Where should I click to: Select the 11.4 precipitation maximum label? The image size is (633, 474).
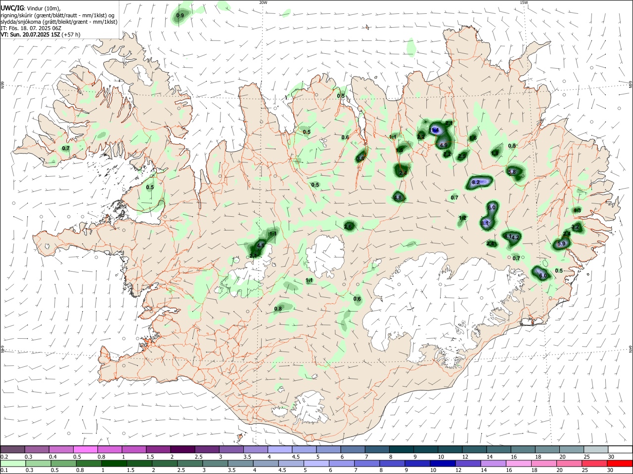click(435, 130)
